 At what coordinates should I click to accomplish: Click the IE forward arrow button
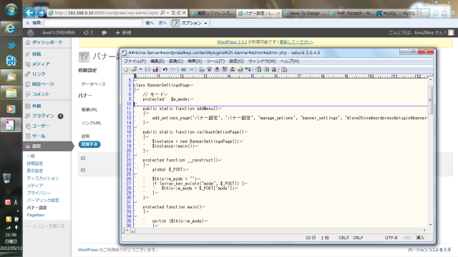pyautogui.click(x=42, y=13)
